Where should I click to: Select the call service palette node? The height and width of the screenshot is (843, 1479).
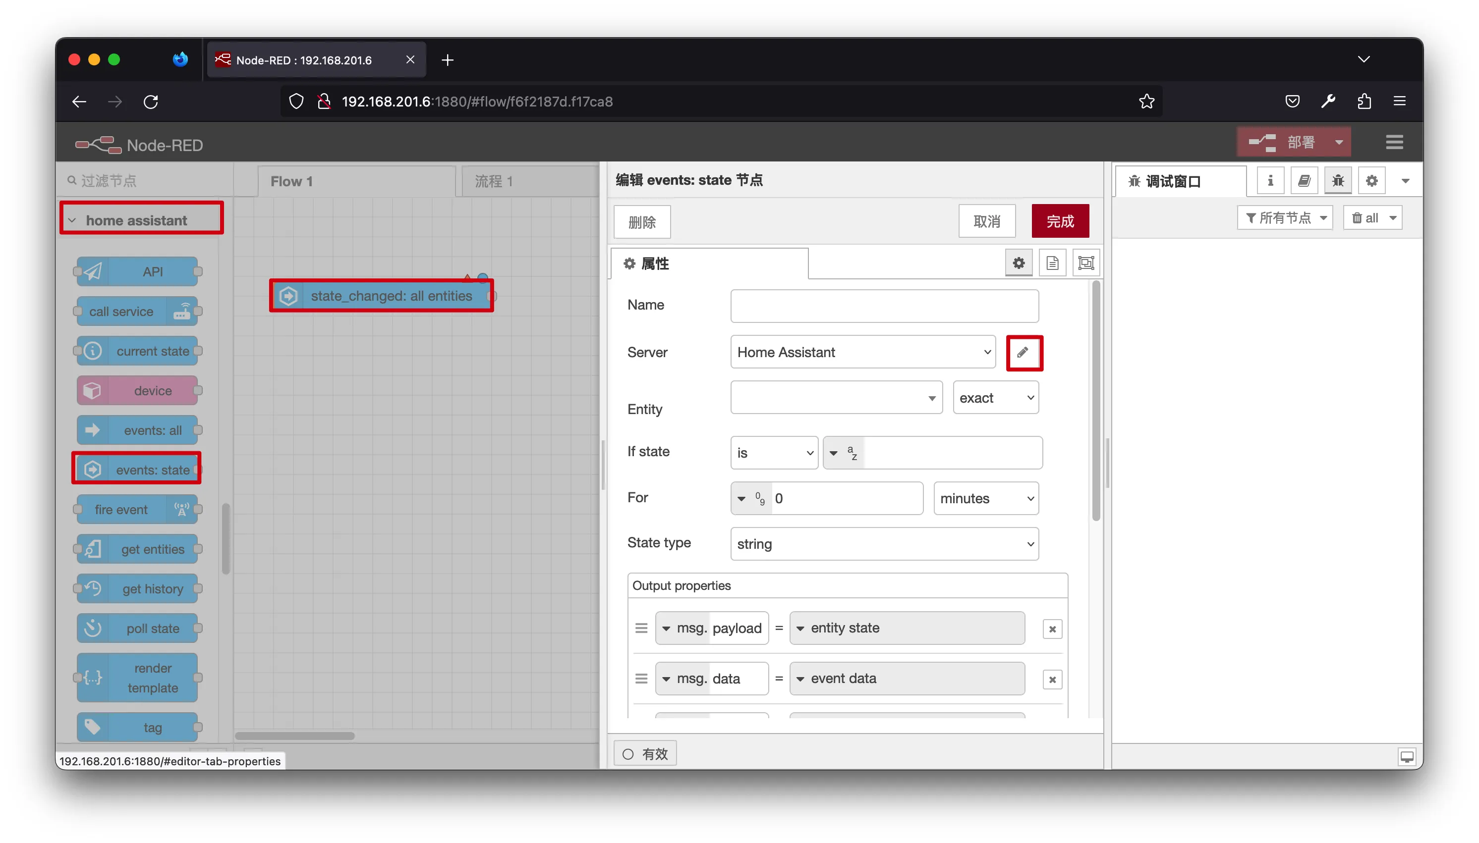point(137,312)
